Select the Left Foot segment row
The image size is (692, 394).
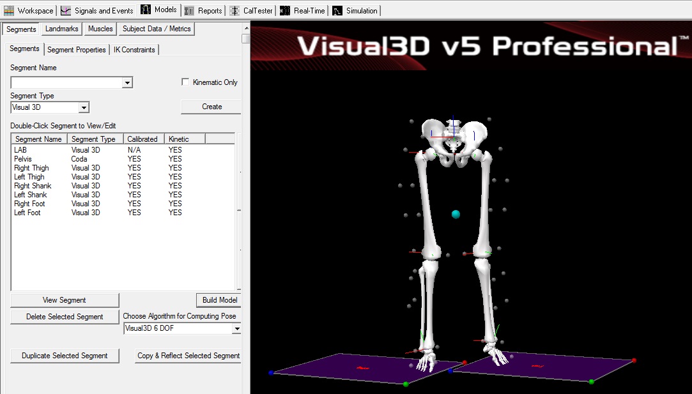click(x=123, y=212)
